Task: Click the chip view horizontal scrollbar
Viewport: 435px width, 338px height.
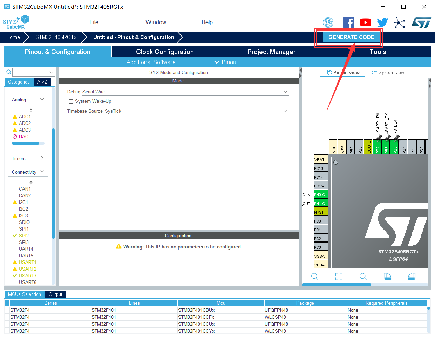Action: pyautogui.click(x=337, y=285)
